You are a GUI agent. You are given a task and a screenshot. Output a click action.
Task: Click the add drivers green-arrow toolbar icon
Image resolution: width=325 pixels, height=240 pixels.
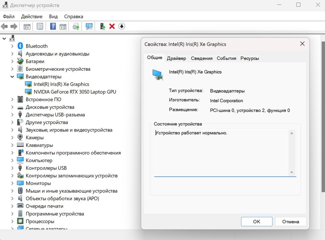[x=103, y=26]
